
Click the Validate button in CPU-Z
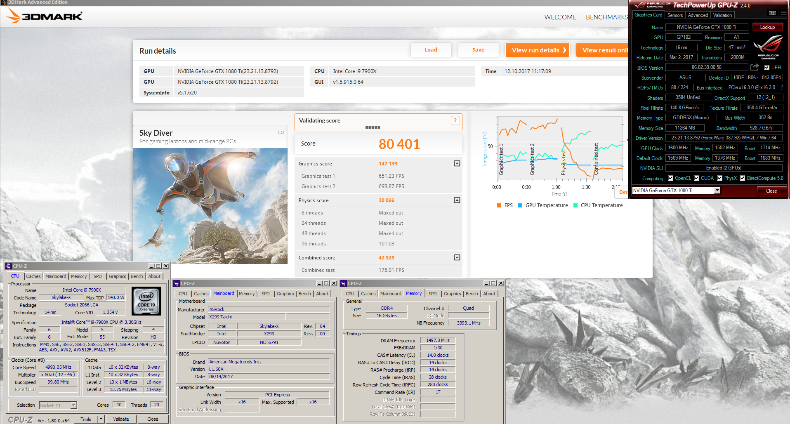click(121, 419)
